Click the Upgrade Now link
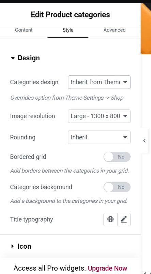The width and height of the screenshot is (151, 274). 107,268
